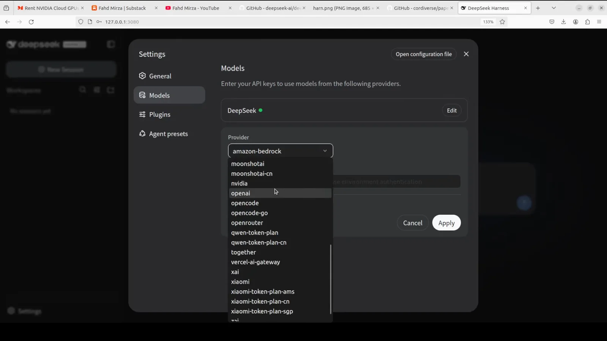Select xiaomi-token-plan-ams option
The height and width of the screenshot is (341, 607).
tap(280, 292)
